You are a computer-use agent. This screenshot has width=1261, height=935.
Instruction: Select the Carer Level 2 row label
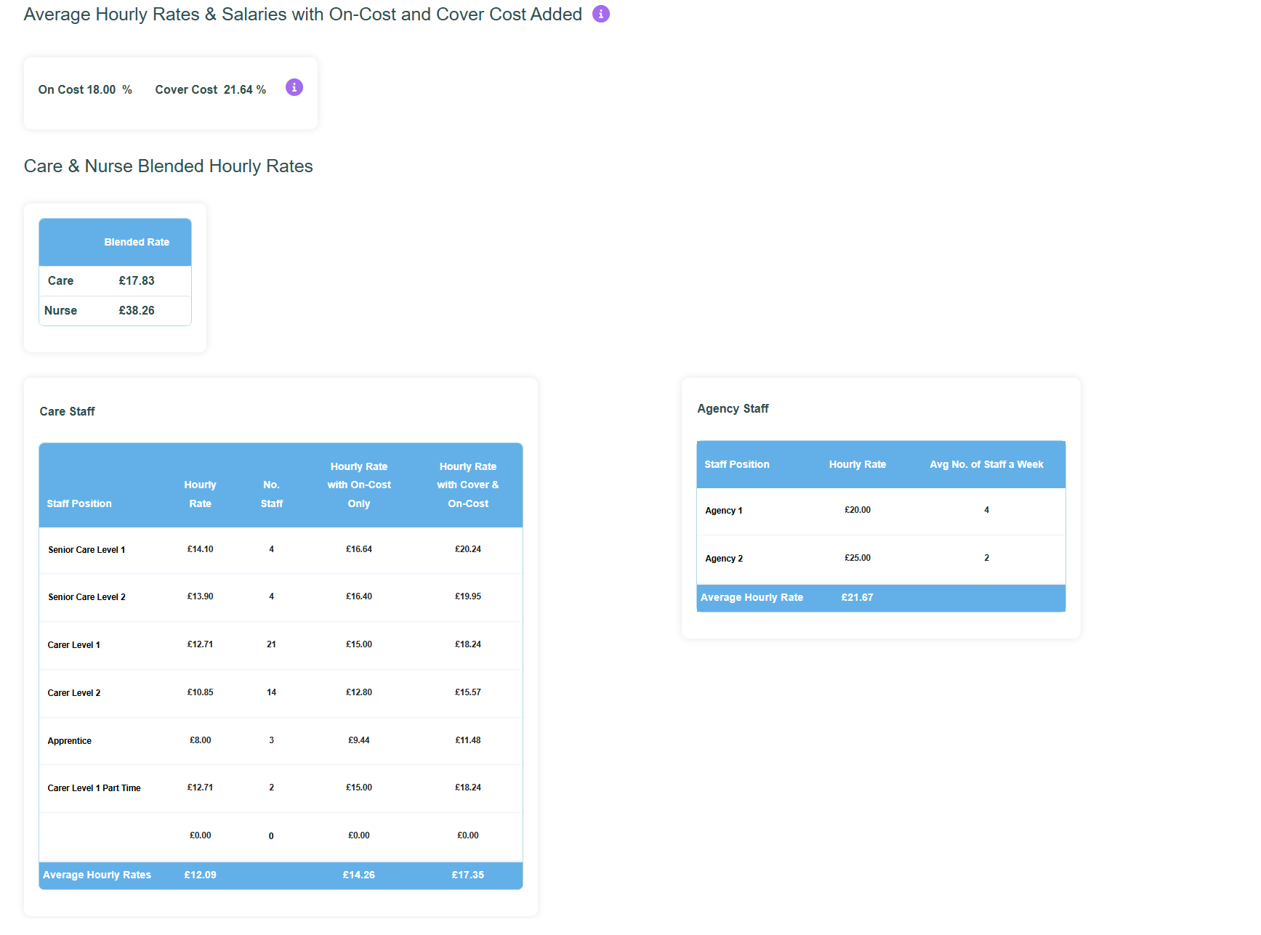point(74,693)
